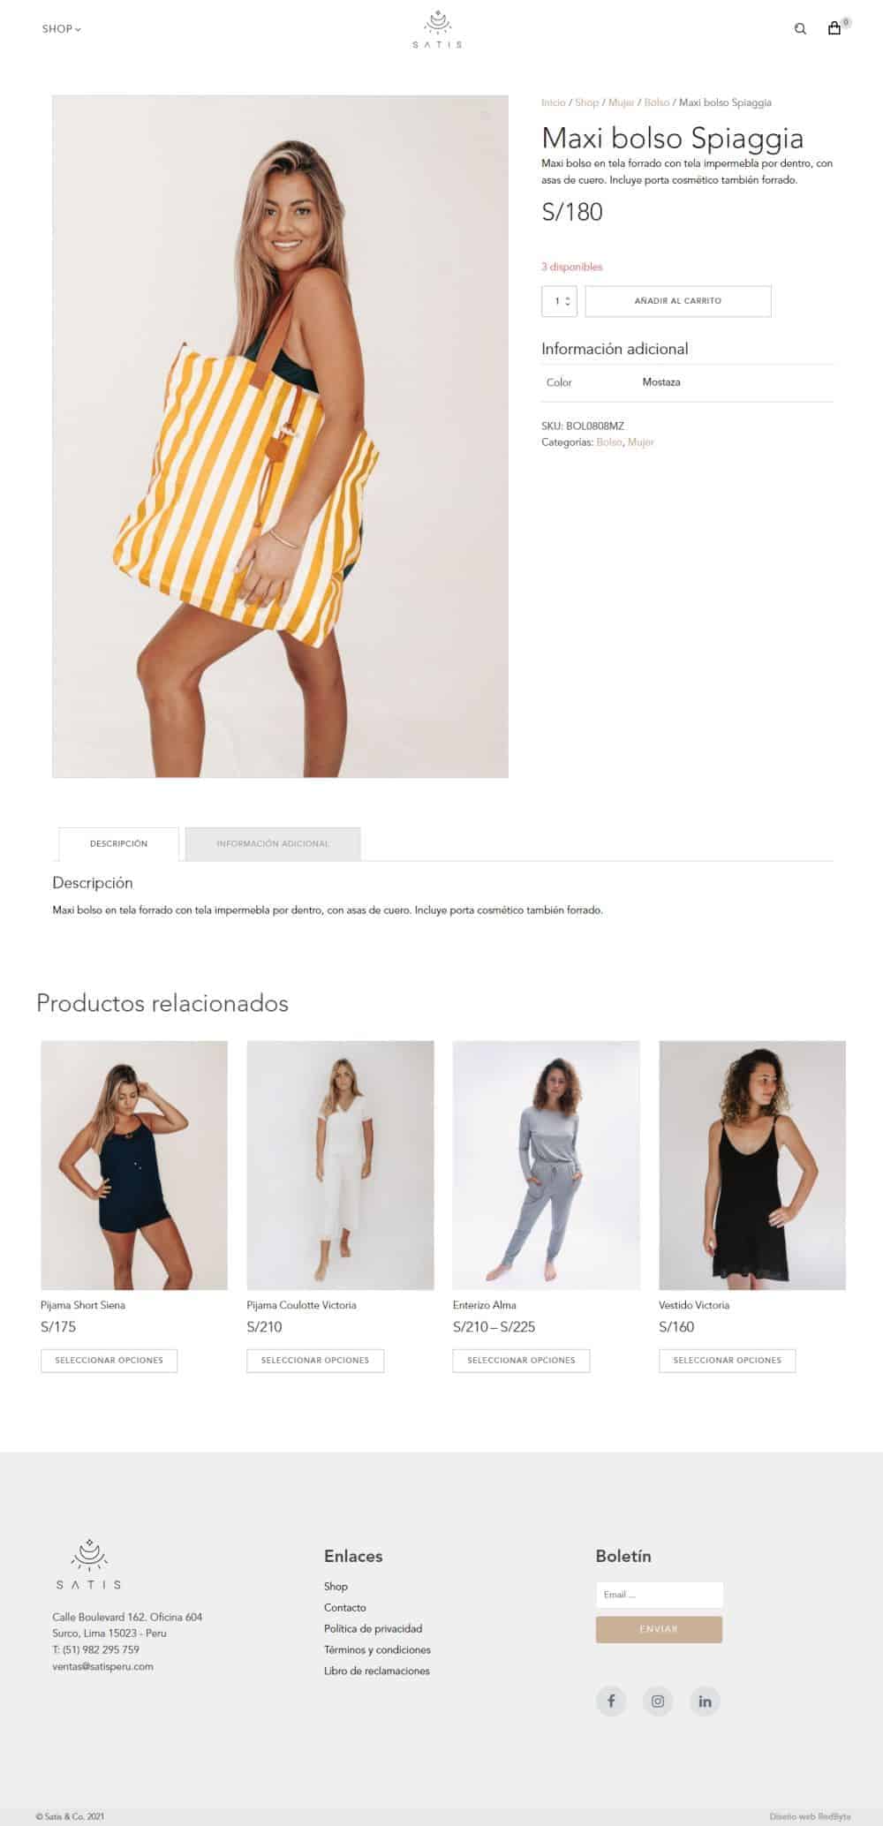This screenshot has height=1826, width=883.
Task: Open Libro de reclamaciones link
Action: pyautogui.click(x=377, y=1671)
